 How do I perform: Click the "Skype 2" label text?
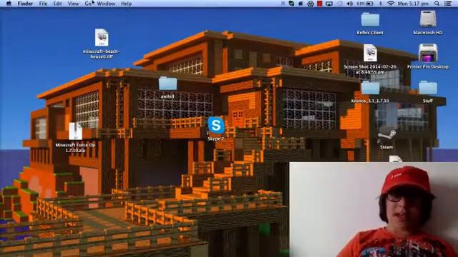216,138
